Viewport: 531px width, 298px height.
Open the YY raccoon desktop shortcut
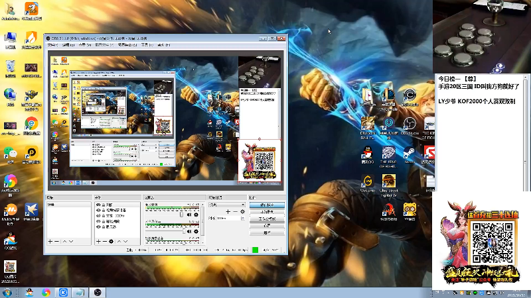pyautogui.click(x=410, y=212)
